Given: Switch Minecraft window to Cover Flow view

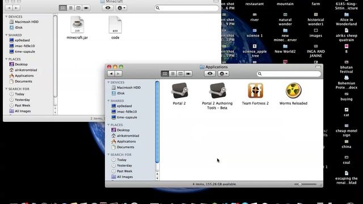Looking at the screenshot, I should coord(86,8).
